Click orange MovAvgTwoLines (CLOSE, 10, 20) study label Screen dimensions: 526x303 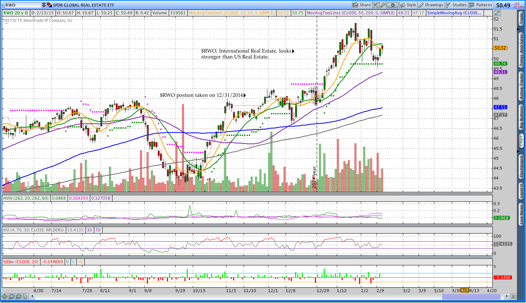[x=232, y=13]
